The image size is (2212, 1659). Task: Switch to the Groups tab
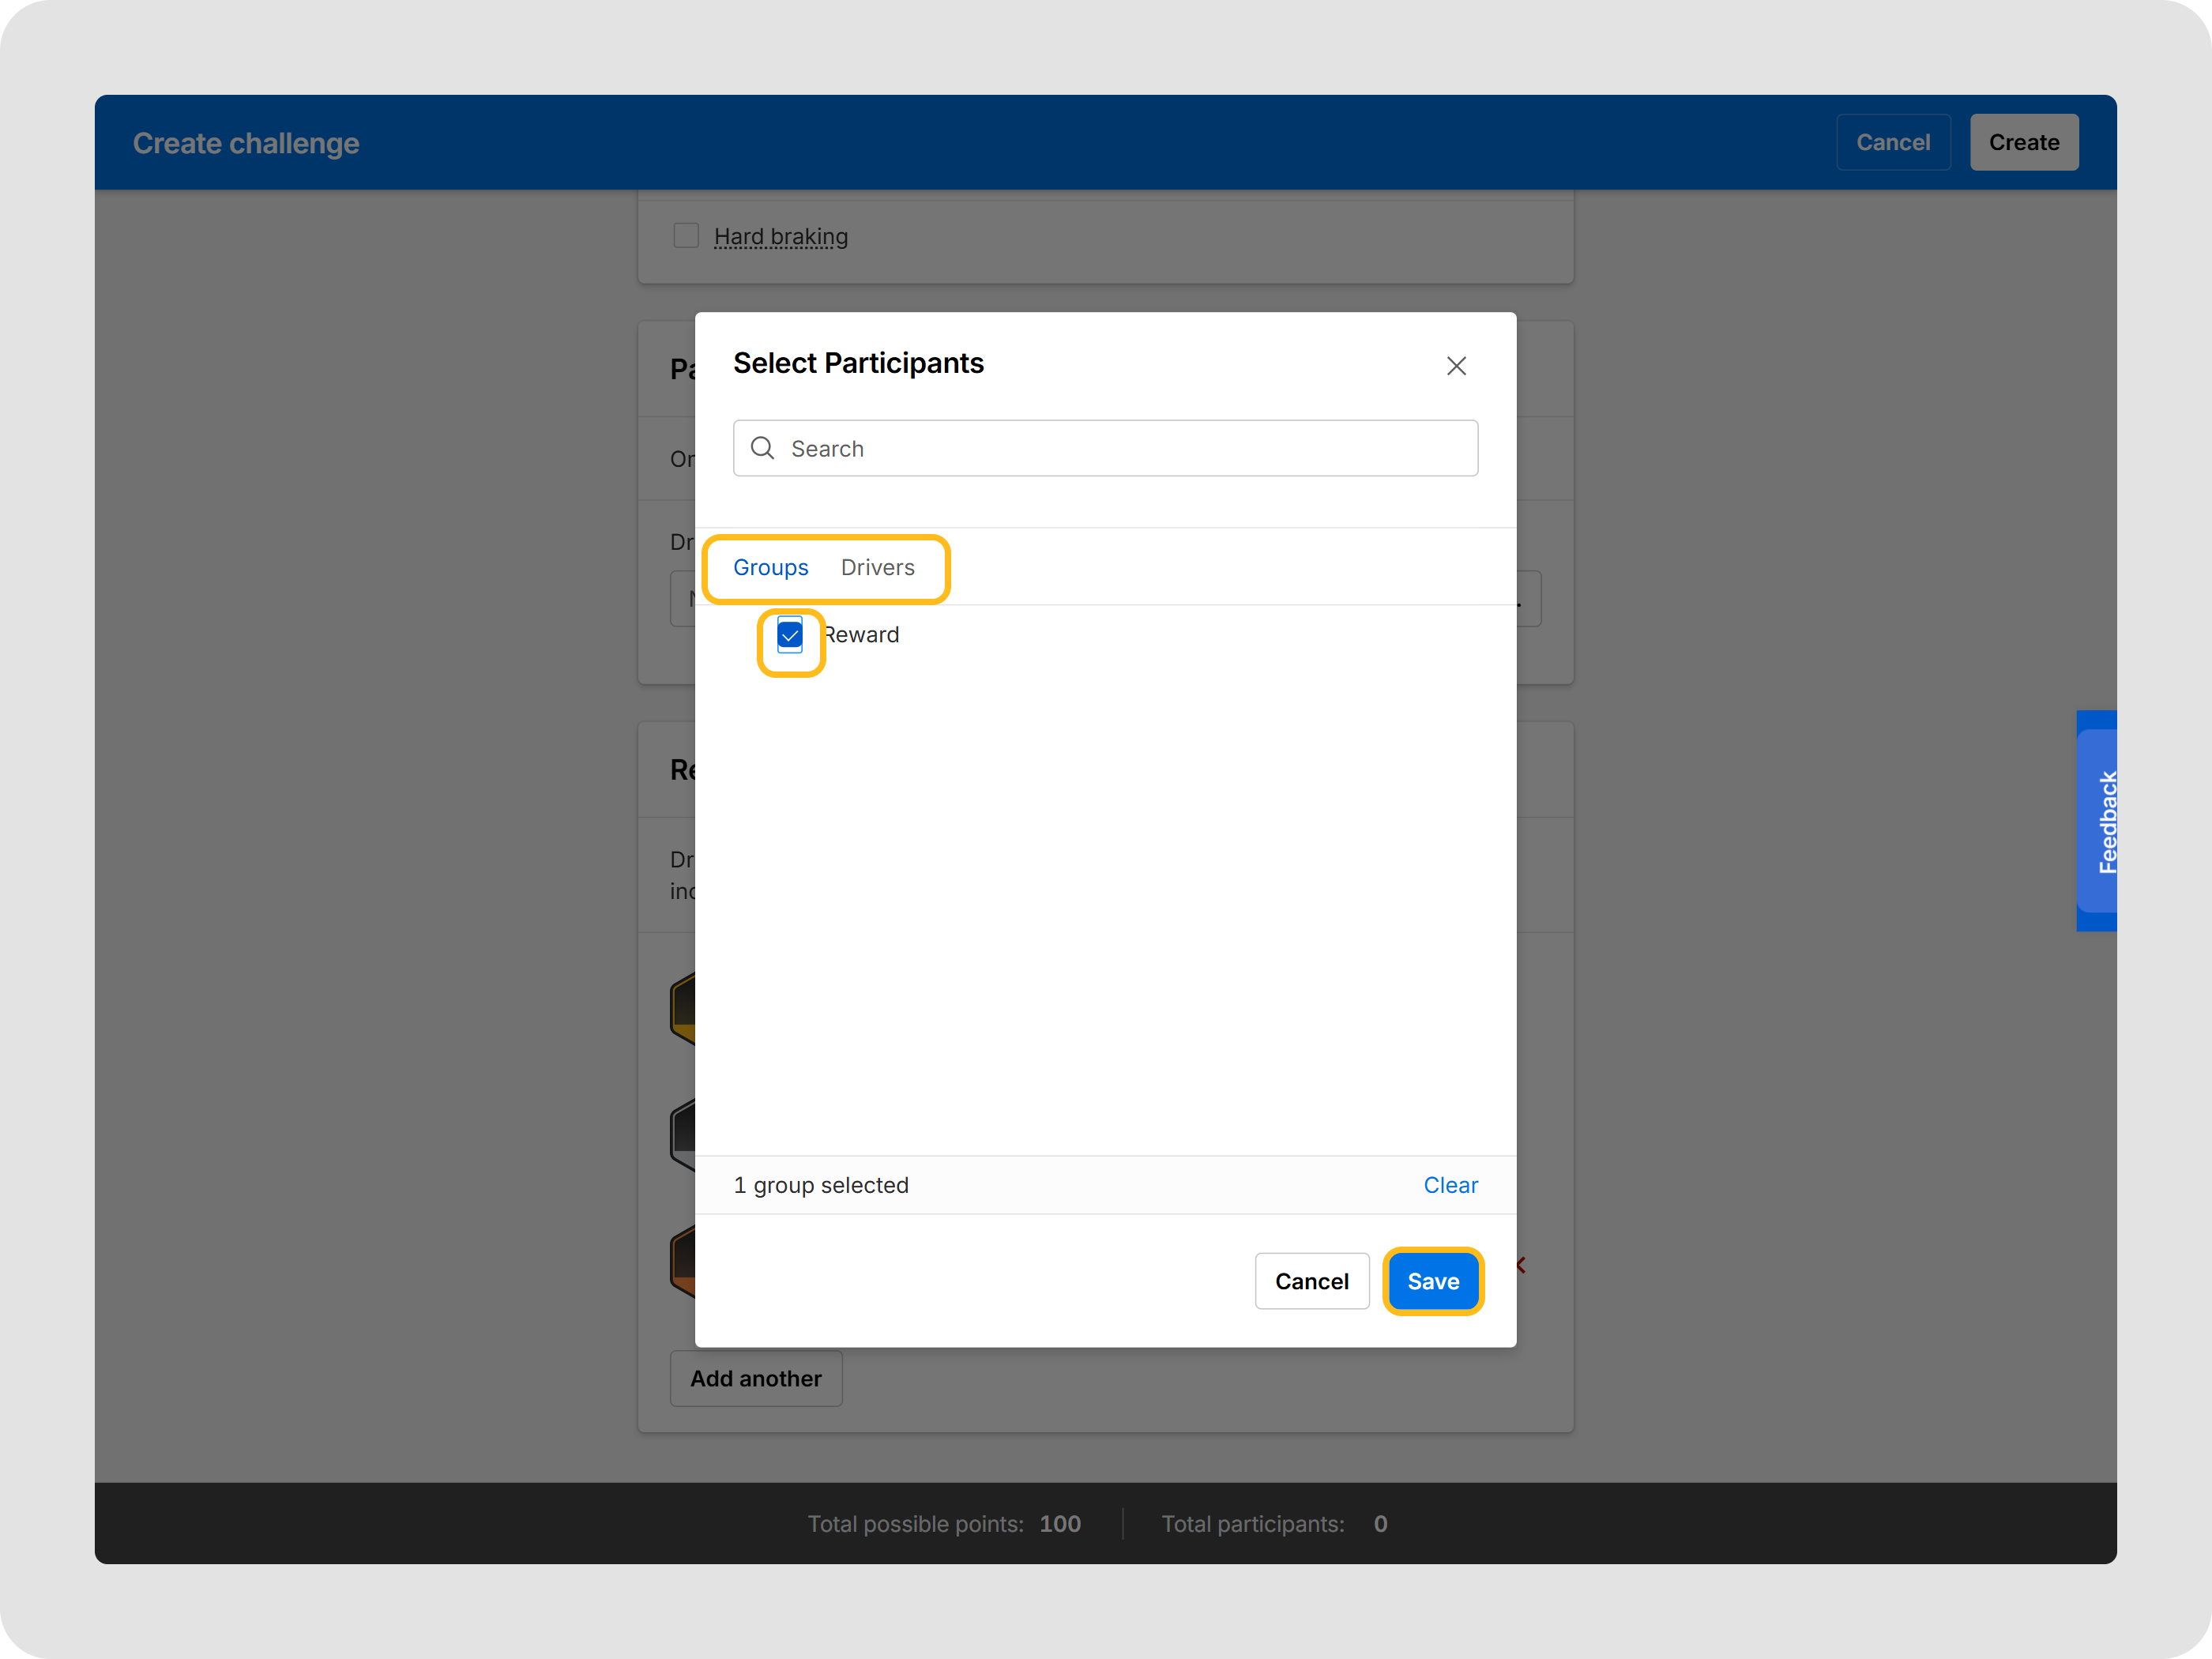point(771,567)
